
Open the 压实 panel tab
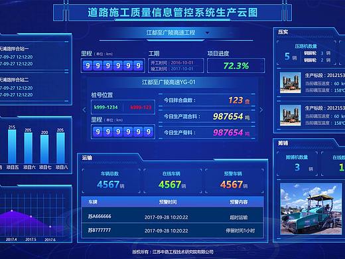283,32
